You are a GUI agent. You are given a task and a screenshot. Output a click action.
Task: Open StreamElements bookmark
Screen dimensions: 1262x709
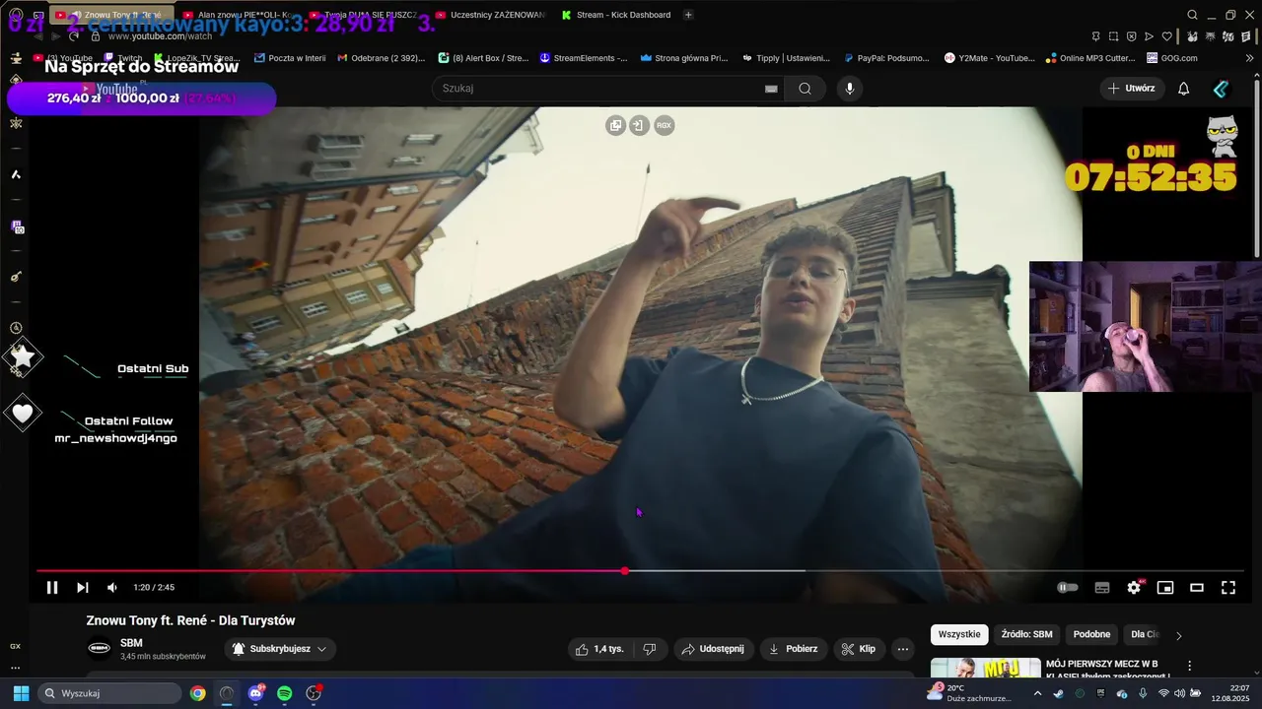click(584, 58)
